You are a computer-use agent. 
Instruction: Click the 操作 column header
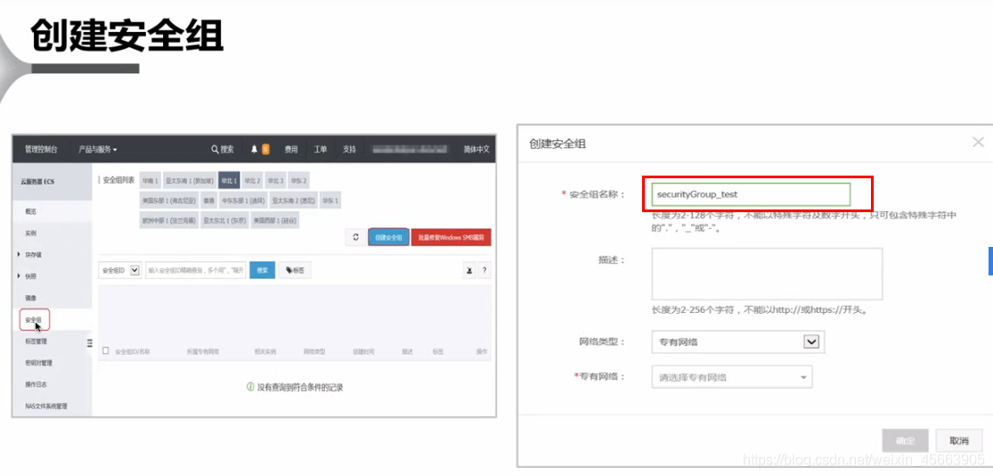(x=482, y=351)
